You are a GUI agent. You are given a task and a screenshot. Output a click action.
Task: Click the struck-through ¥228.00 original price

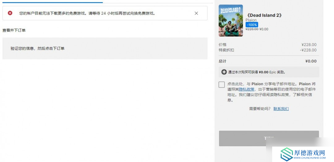coord(252,29)
